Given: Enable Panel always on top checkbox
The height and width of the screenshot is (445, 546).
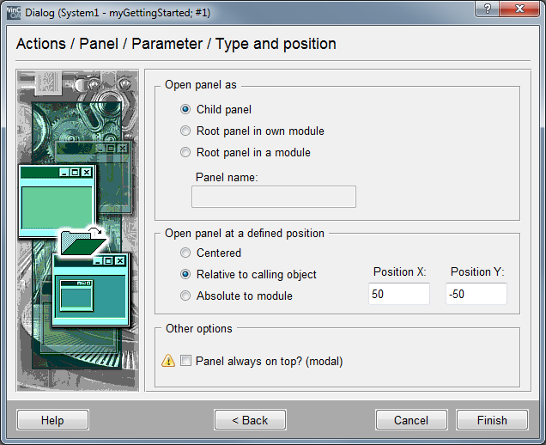Looking at the screenshot, I should (x=185, y=362).
